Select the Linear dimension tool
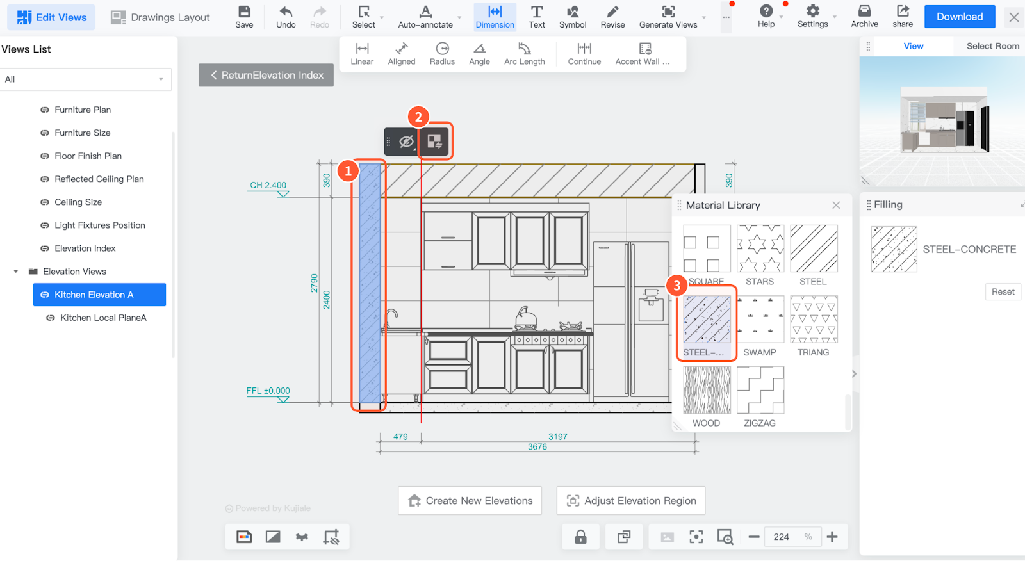This screenshot has height=561, width=1025. point(362,54)
